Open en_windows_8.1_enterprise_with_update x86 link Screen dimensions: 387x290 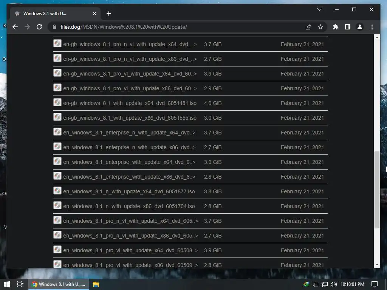[129, 177]
